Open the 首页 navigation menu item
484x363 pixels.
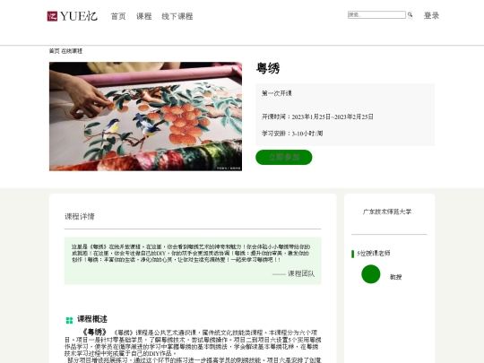(x=118, y=16)
